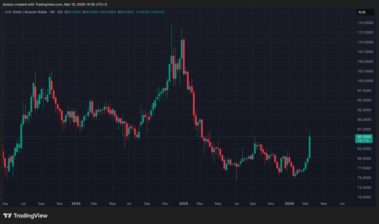This screenshot has width=379, height=224.
Task: Click the 100.0000 level on price scale
Action: pyautogui.click(x=364, y=81)
